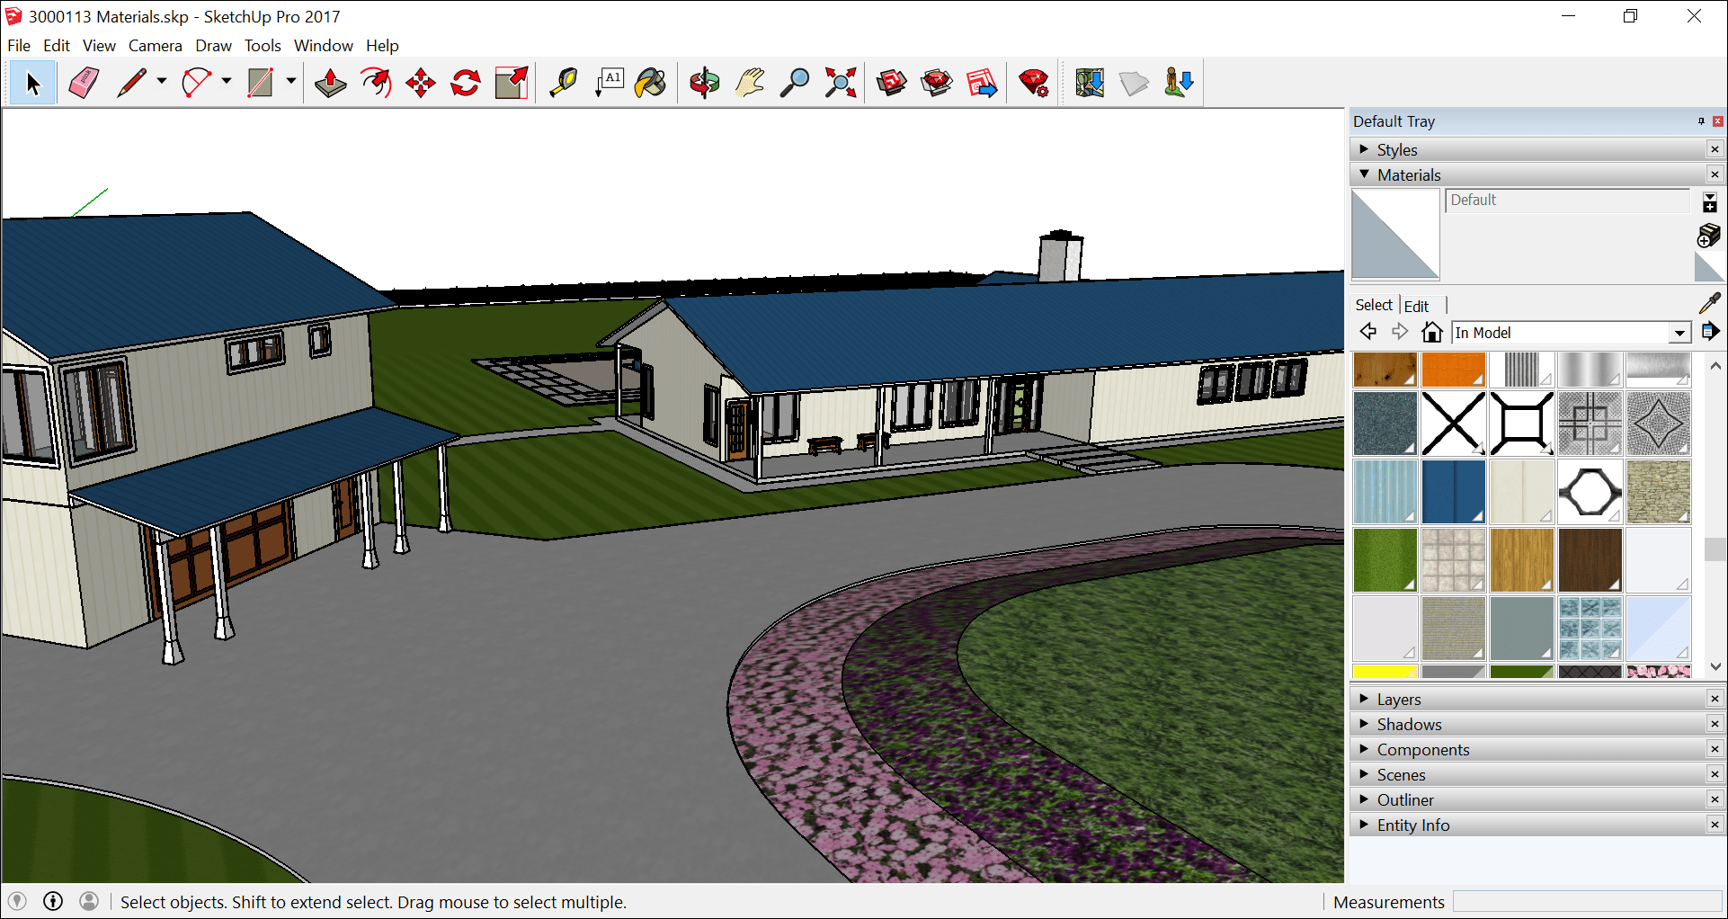Image resolution: width=1728 pixels, height=919 pixels.
Task: Select the grass material thumbnail
Action: 1384,559
